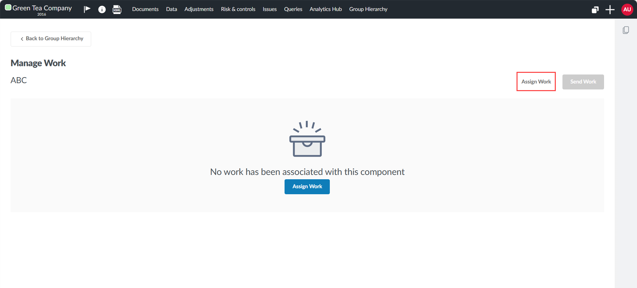637x288 pixels.
Task: Open the Documents menu
Action: (x=145, y=9)
